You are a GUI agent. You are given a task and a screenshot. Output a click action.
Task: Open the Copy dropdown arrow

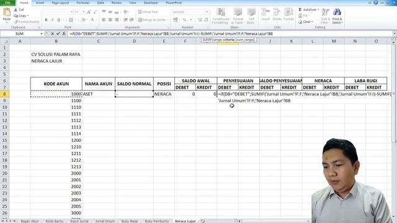28,15
